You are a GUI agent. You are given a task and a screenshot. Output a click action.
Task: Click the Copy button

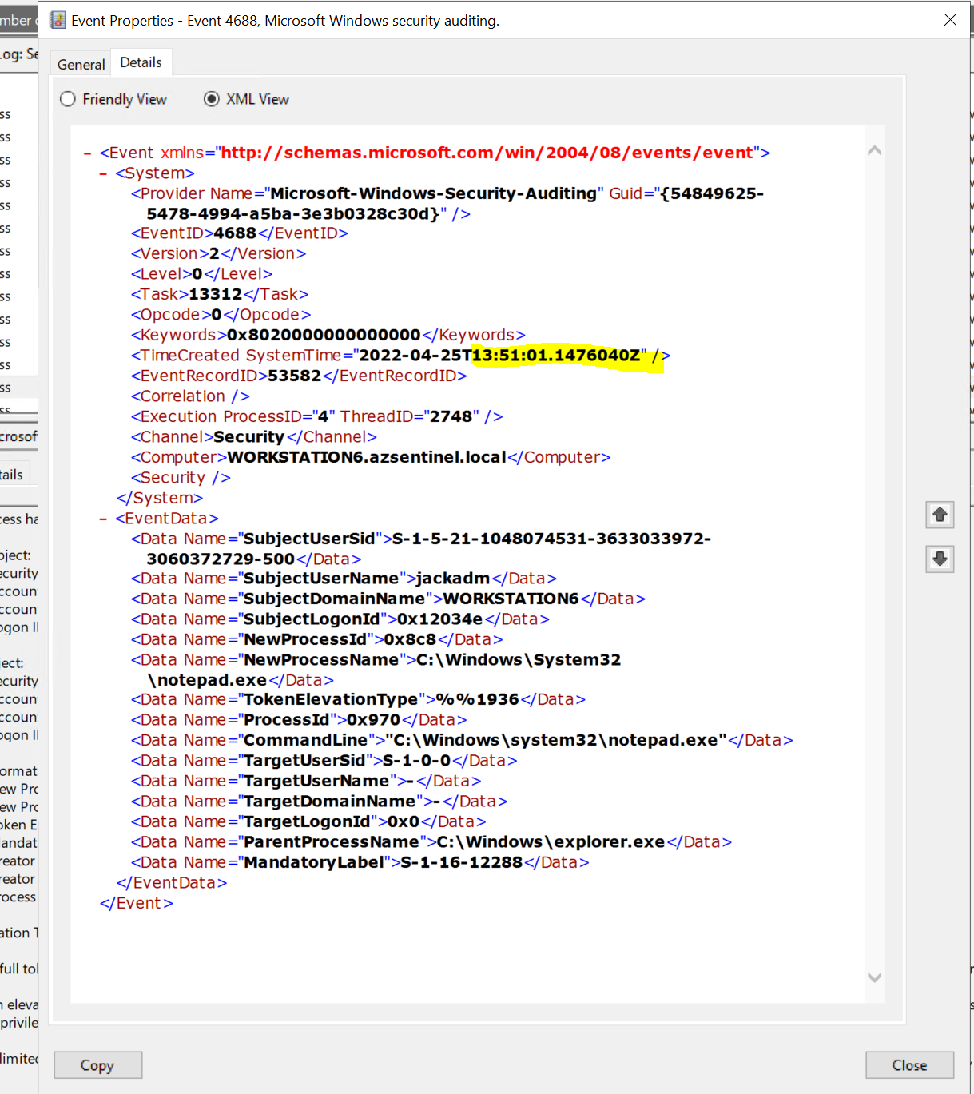97,1064
